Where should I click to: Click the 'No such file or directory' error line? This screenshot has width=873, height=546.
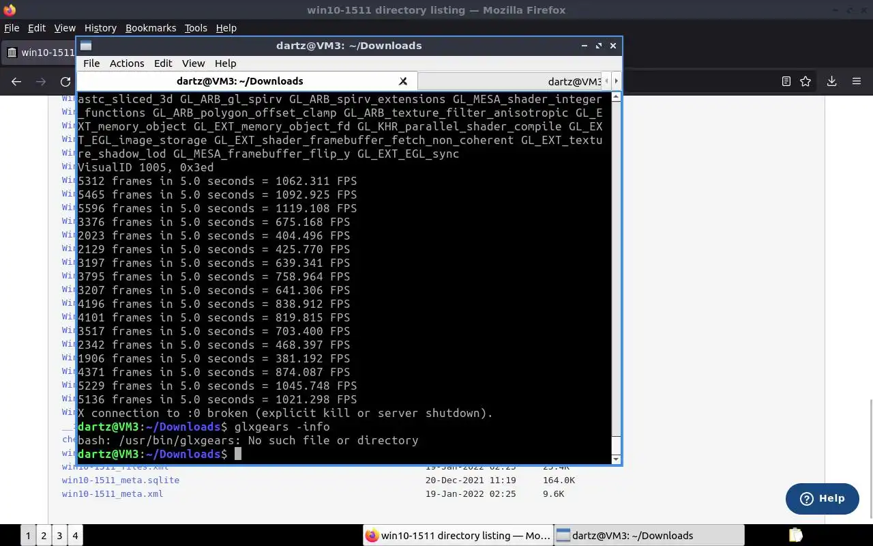248,440
